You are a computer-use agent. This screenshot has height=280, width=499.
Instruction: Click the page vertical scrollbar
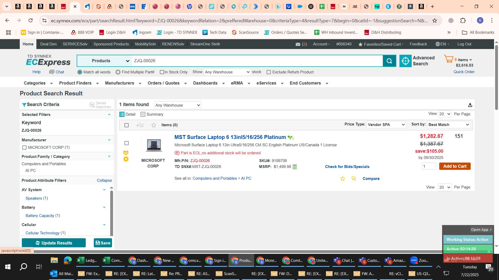click(496, 78)
